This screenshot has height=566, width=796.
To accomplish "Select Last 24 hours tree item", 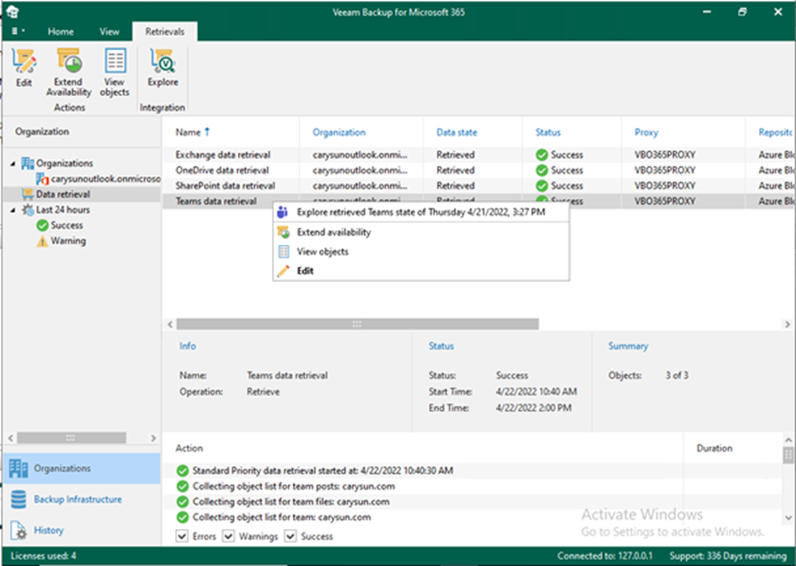I will 63,210.
